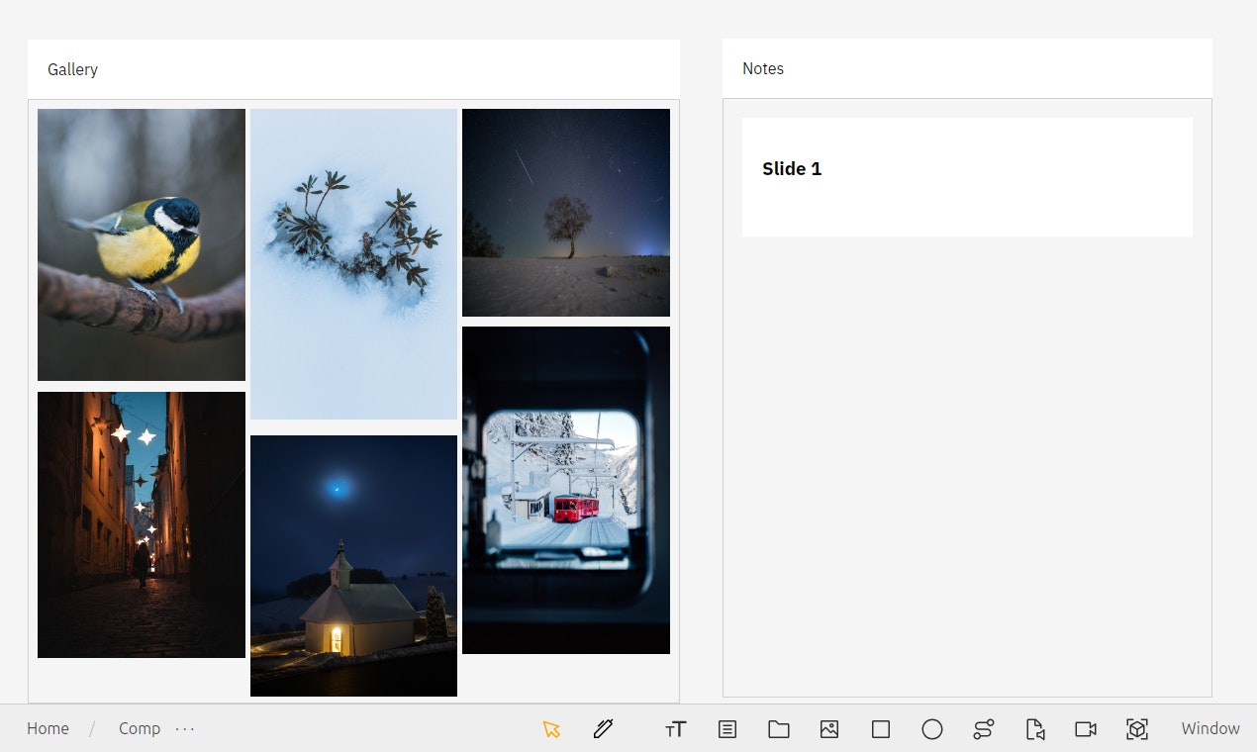Click the video camera icon
This screenshot has width=1257, height=752.
[x=1086, y=729]
